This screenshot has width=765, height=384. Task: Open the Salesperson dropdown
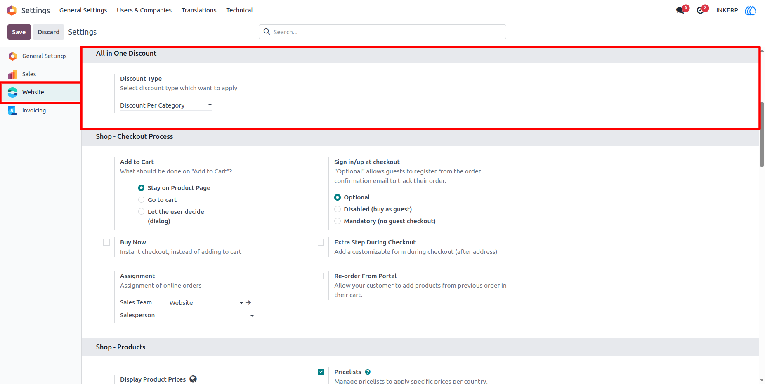[212, 316]
